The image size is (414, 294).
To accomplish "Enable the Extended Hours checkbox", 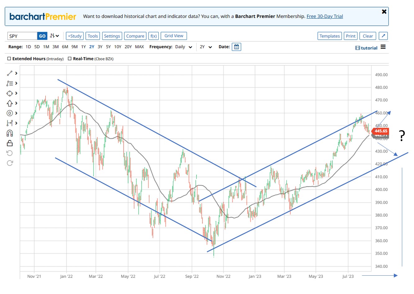I will pyautogui.click(x=9, y=58).
